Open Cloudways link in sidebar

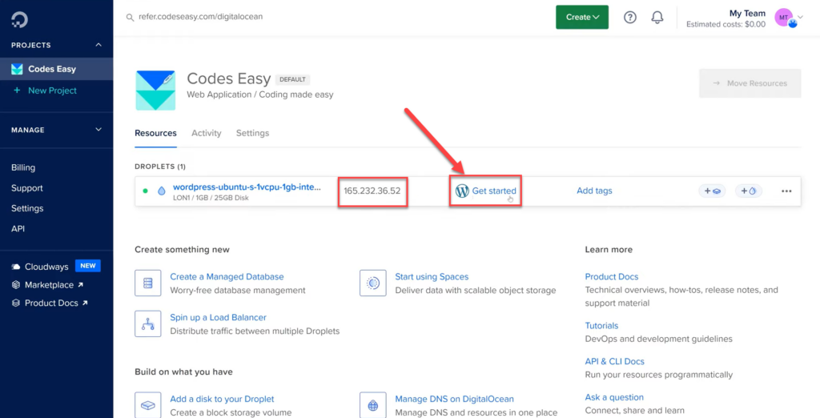[46, 267]
